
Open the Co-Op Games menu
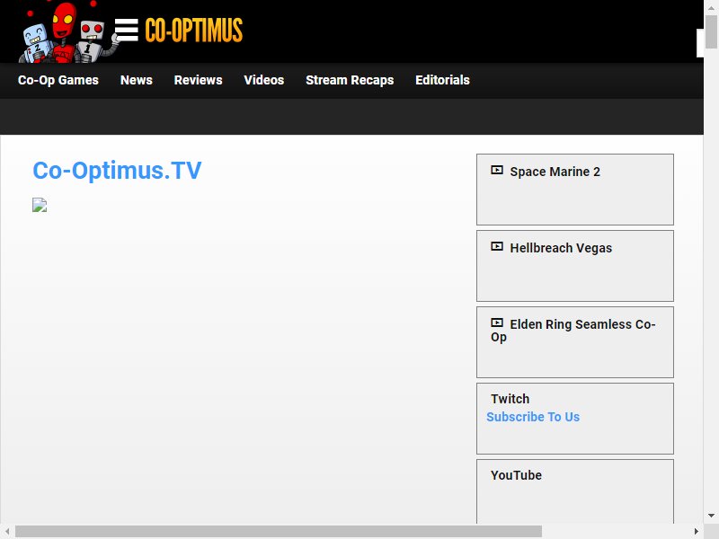pos(58,80)
